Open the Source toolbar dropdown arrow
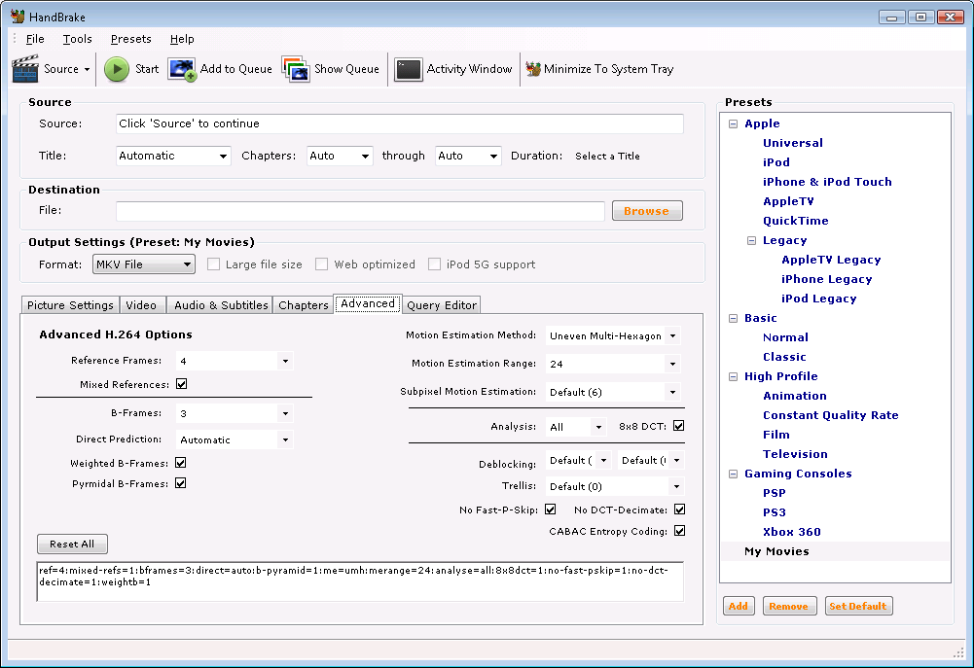The image size is (974, 668). point(87,70)
